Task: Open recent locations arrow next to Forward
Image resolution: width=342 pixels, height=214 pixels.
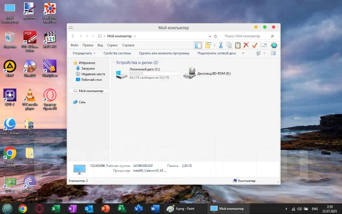Action: pyautogui.click(x=87, y=36)
